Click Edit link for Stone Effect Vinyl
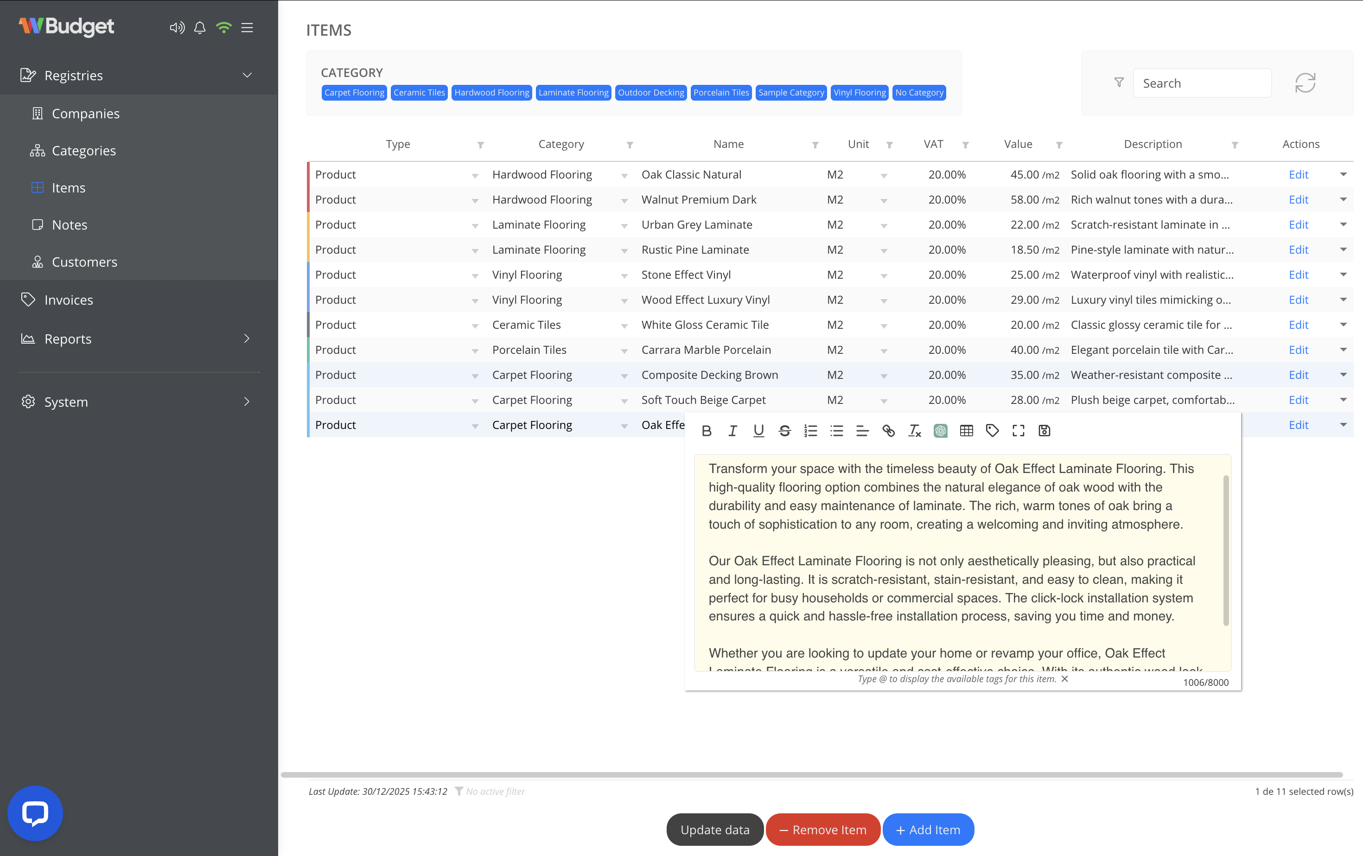The image size is (1363, 856). click(x=1298, y=275)
